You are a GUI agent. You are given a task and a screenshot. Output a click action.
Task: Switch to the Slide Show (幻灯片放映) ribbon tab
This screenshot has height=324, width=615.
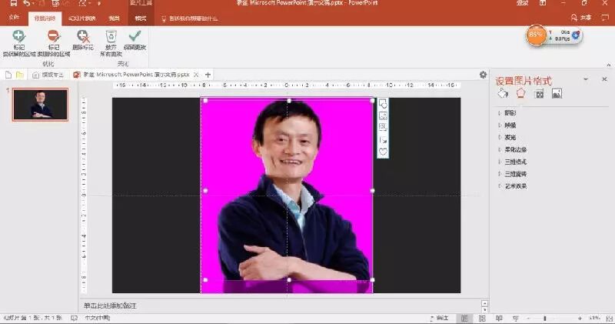point(82,18)
